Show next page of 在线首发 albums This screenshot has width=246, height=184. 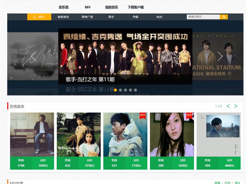[x=236, y=106]
